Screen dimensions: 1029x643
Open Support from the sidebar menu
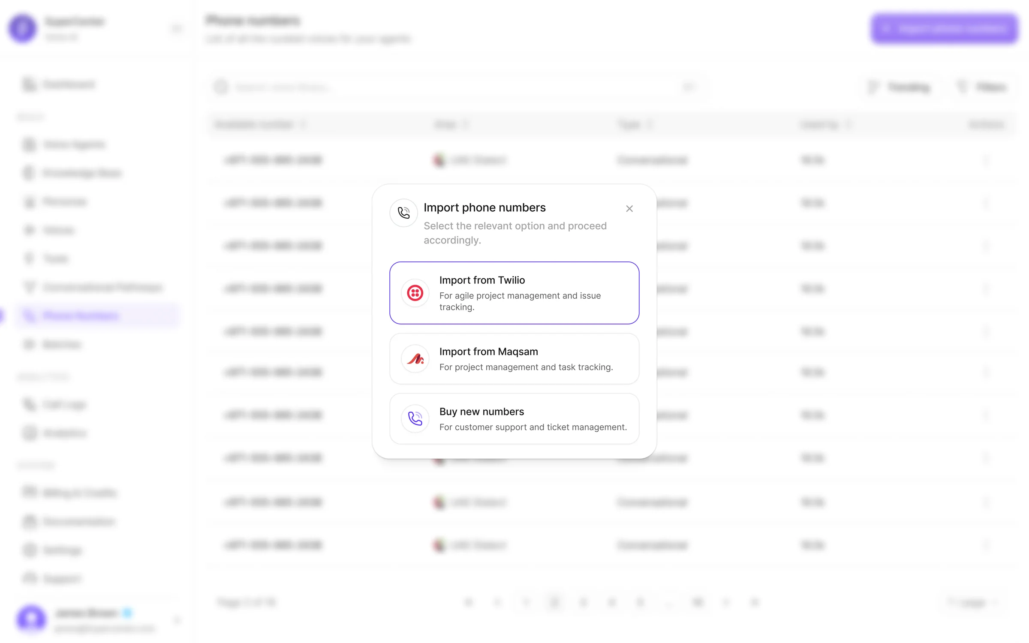click(x=29, y=579)
